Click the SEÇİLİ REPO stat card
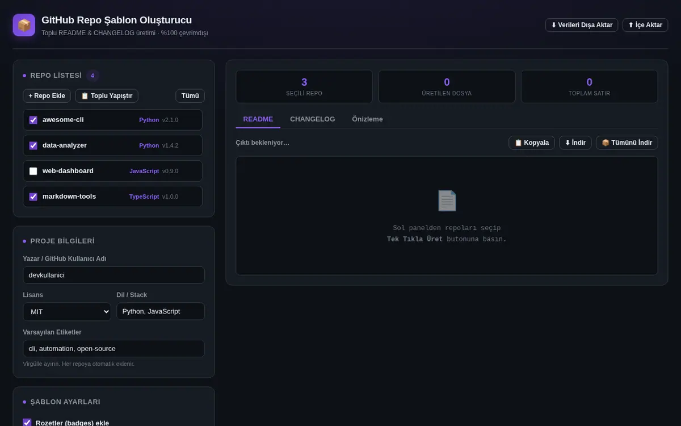Screen dimensions: 681x426 [304, 86]
